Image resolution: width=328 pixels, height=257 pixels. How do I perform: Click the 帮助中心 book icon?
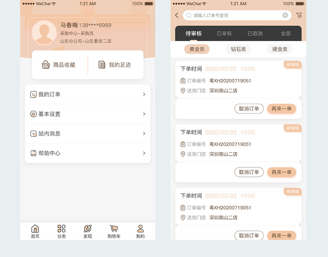point(33,153)
